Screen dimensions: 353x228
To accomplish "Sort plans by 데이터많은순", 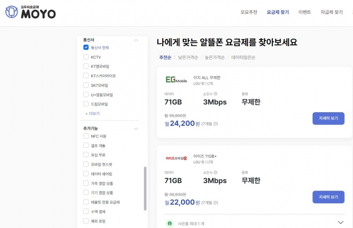I will (x=243, y=58).
